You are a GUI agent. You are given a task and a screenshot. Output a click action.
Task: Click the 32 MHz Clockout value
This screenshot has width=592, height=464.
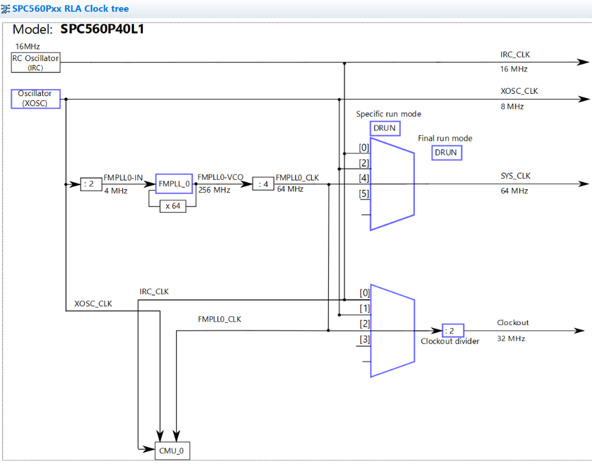point(511,338)
